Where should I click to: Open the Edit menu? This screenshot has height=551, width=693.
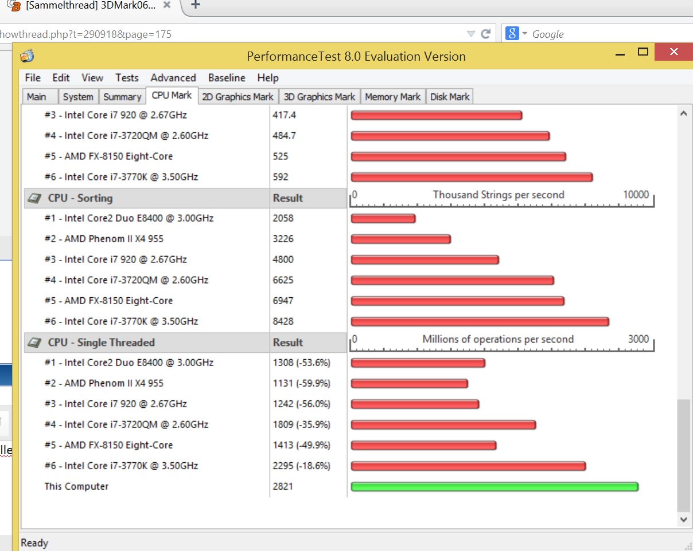[x=61, y=78]
